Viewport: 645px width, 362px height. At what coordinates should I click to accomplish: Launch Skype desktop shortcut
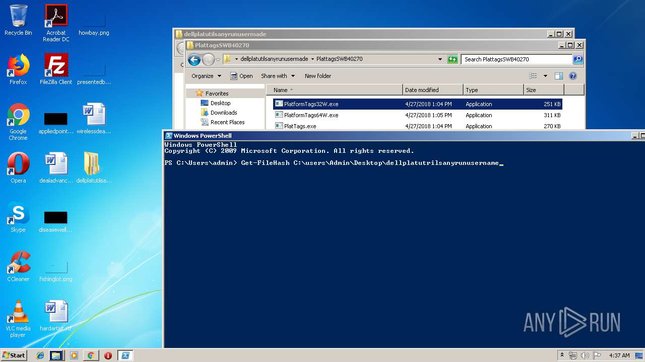(18, 217)
